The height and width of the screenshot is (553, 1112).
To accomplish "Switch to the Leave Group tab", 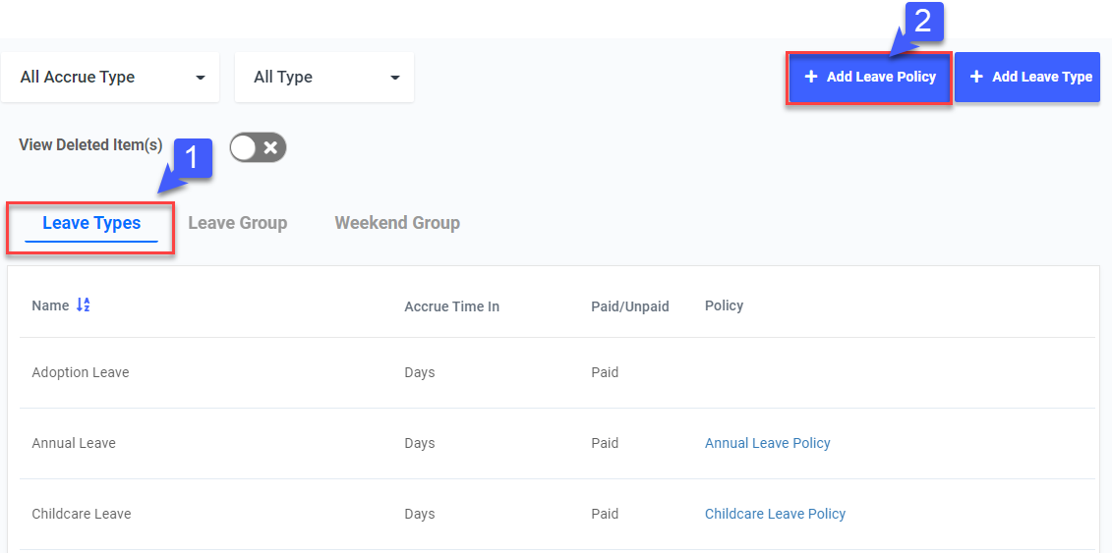I will click(x=238, y=223).
